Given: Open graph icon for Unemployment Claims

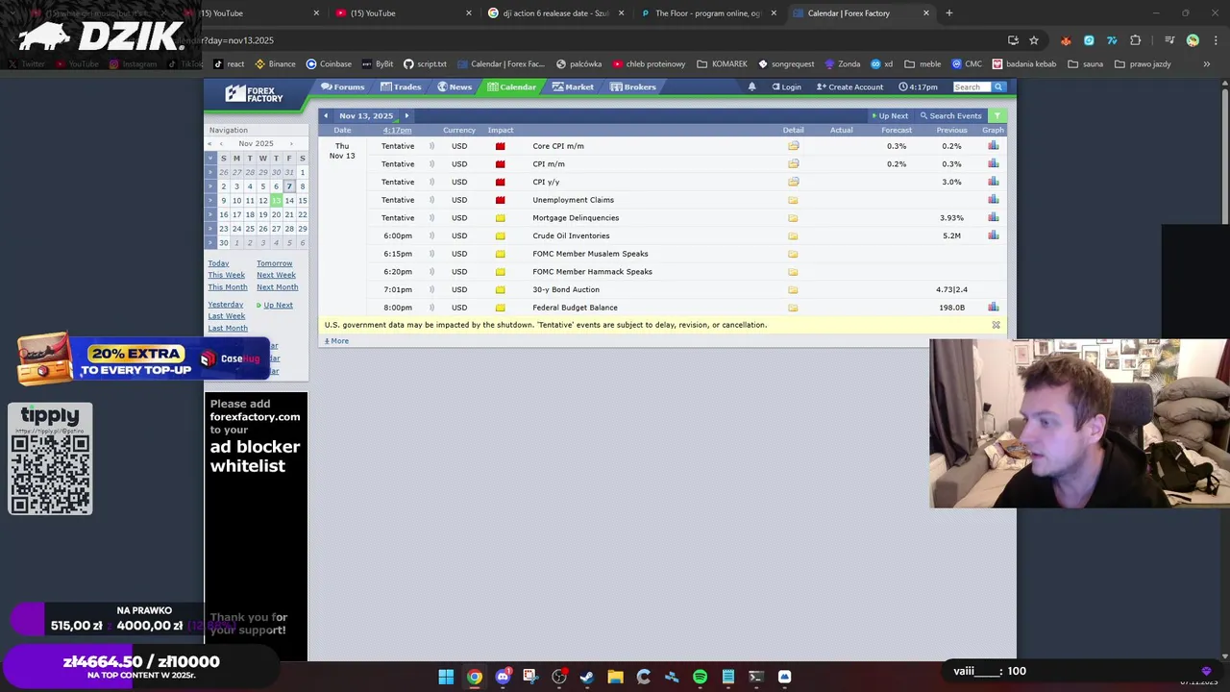Looking at the screenshot, I should [993, 200].
